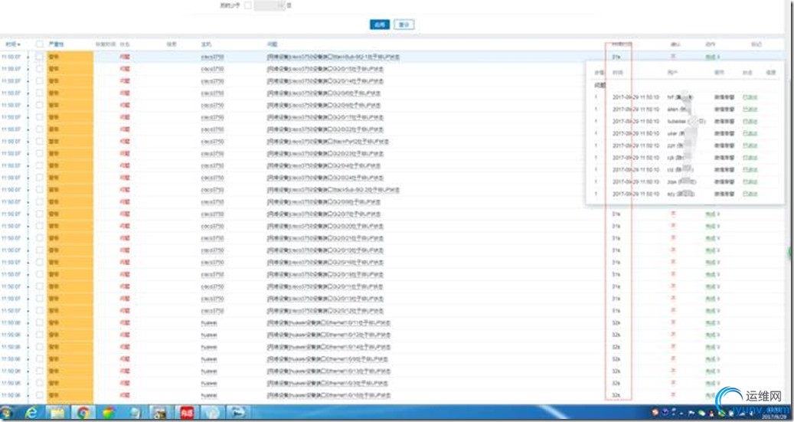Open File Explorer folder icon in taskbar

pos(57,413)
